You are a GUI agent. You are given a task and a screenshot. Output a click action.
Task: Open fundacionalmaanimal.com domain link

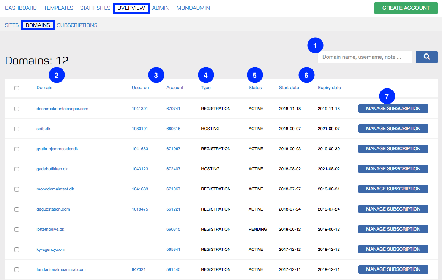(x=61, y=269)
